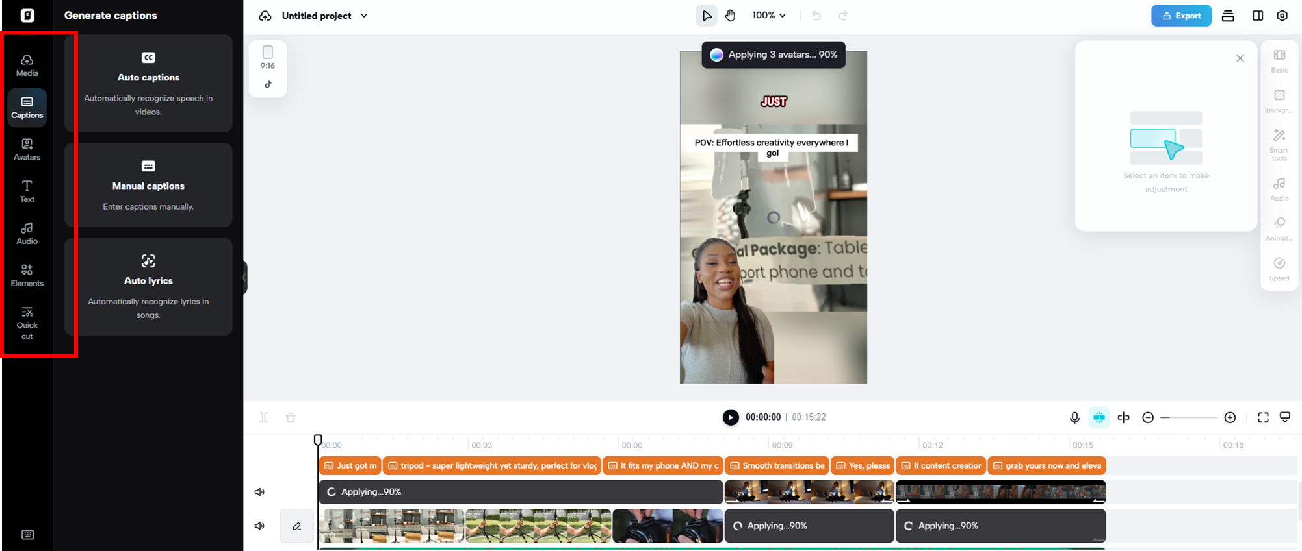
Task: Select the hand pan tool
Action: (x=731, y=16)
